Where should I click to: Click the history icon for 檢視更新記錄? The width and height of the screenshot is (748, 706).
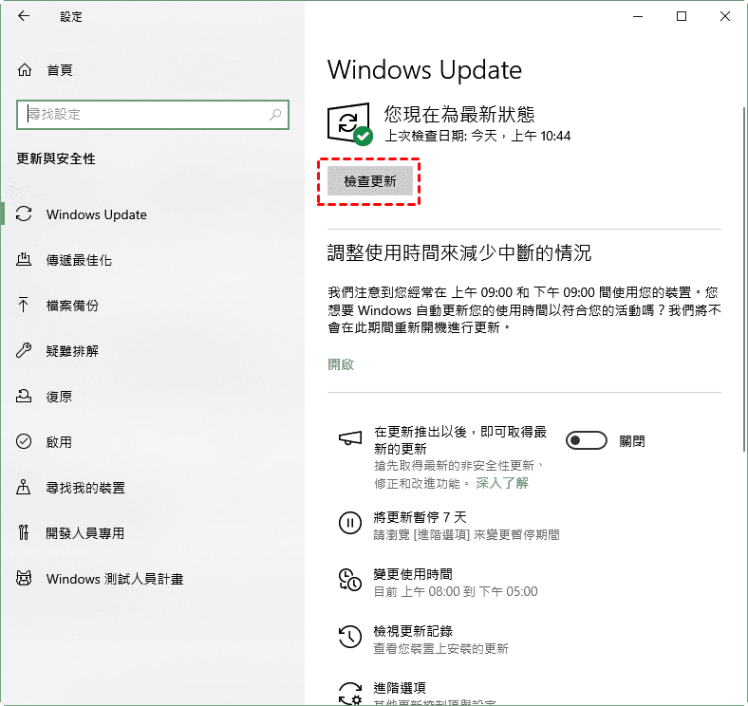[x=350, y=637]
